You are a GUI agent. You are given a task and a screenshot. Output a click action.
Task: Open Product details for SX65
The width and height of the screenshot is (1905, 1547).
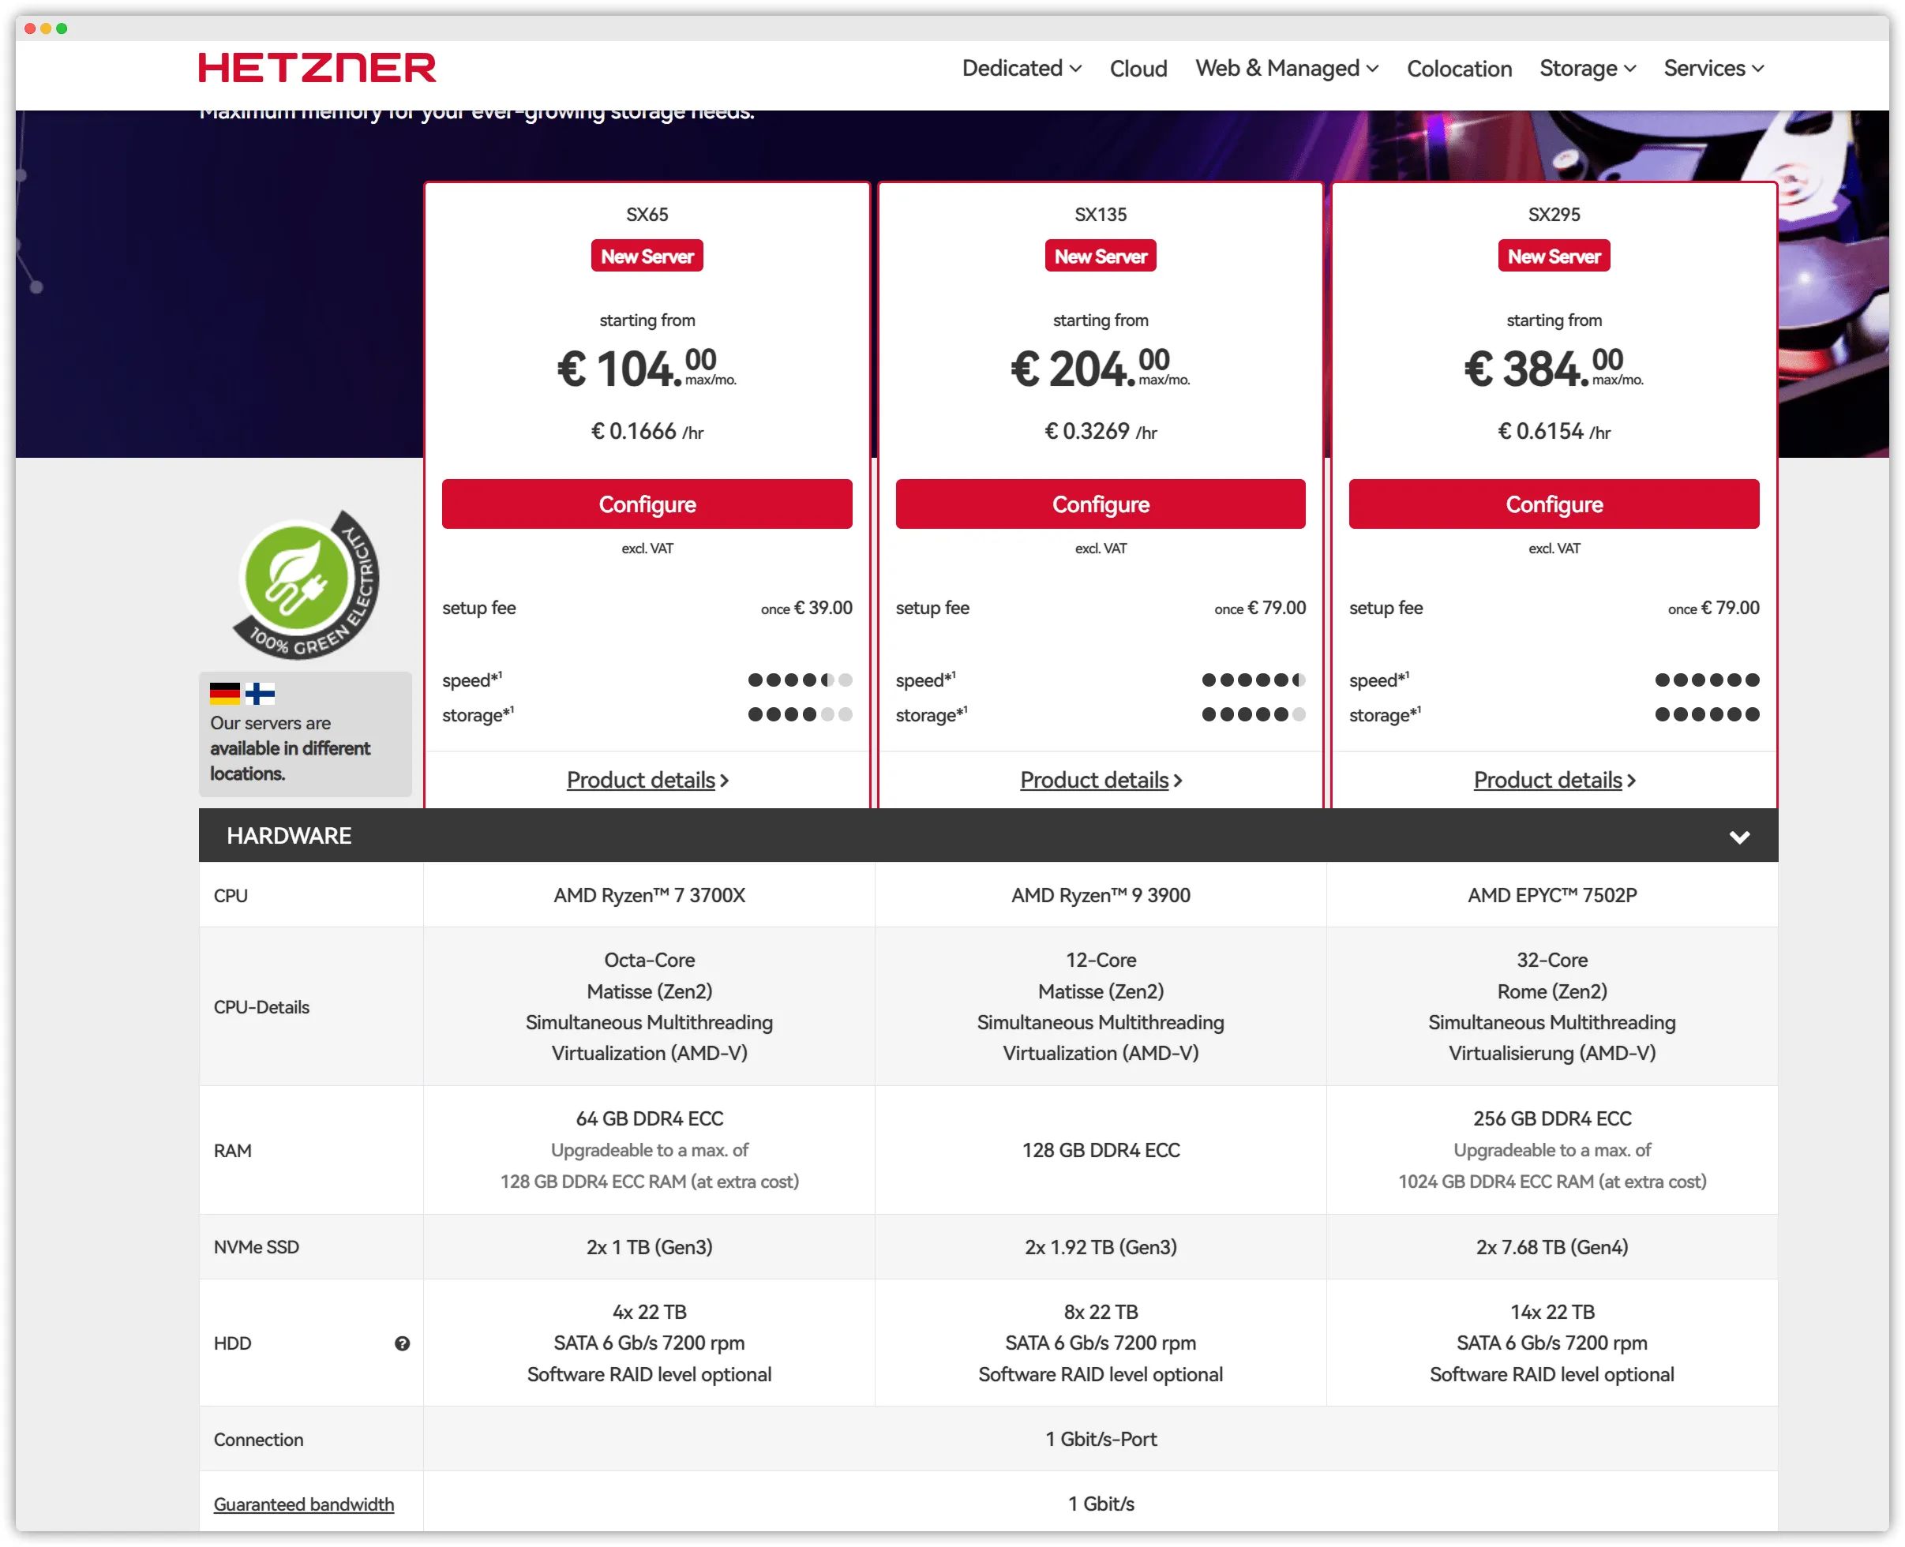click(647, 780)
